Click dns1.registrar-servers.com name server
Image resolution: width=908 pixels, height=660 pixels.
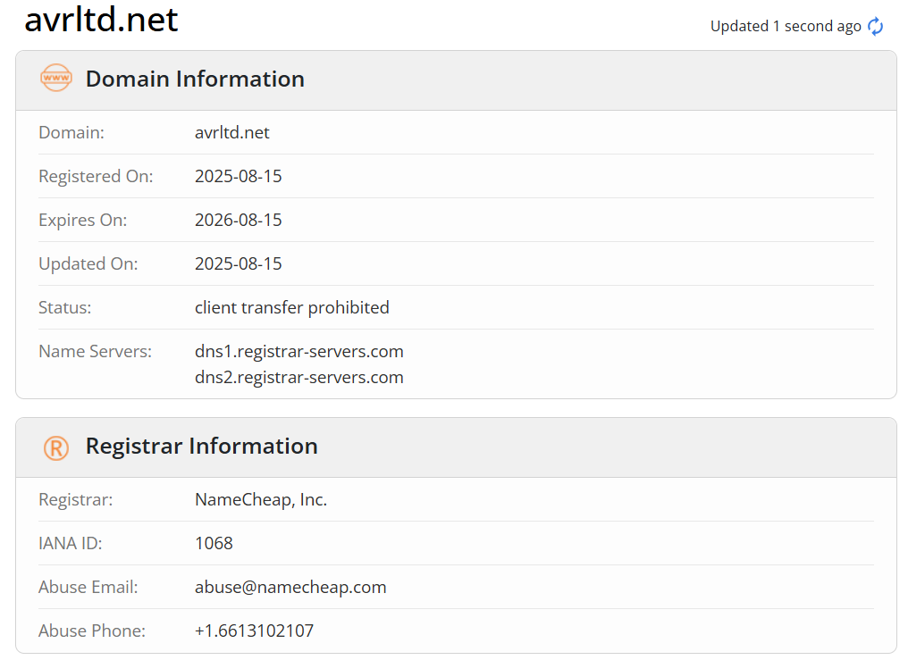(x=298, y=352)
